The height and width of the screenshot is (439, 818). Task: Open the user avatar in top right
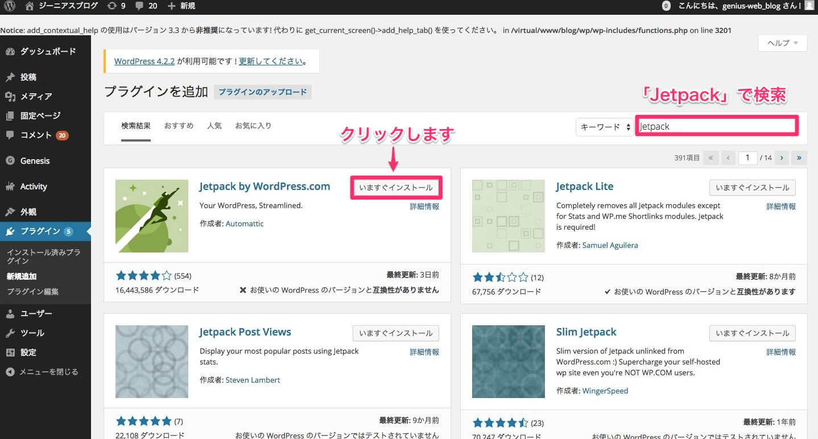pos(809,6)
